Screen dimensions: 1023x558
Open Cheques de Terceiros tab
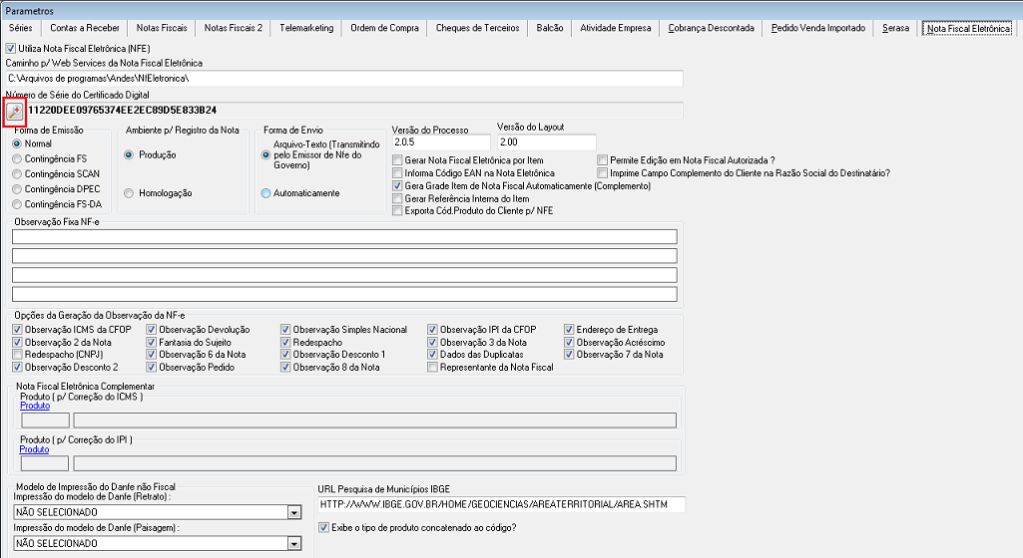(x=478, y=28)
